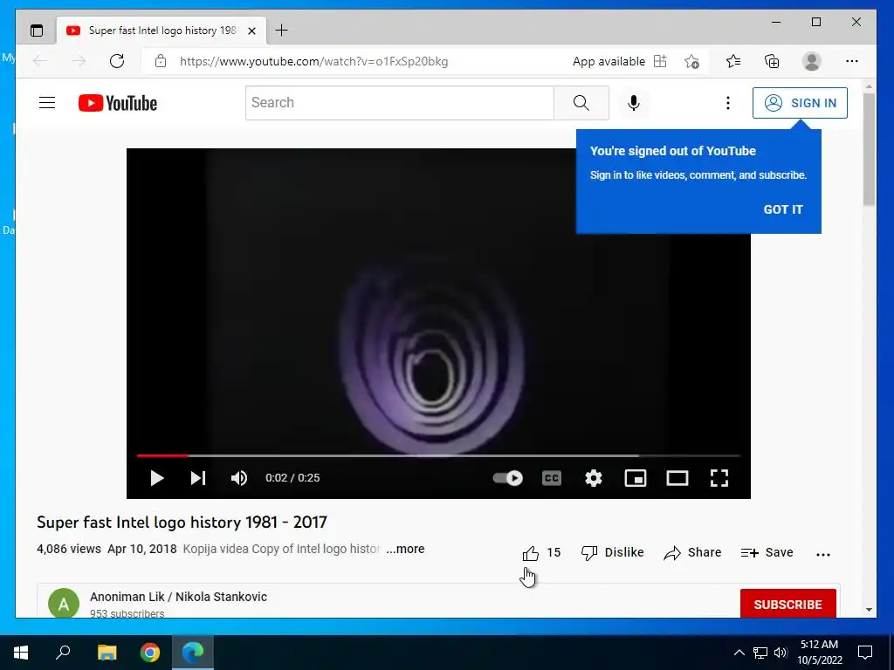Close the YouTube browser tab
This screenshot has height=670, width=894.
[x=251, y=31]
